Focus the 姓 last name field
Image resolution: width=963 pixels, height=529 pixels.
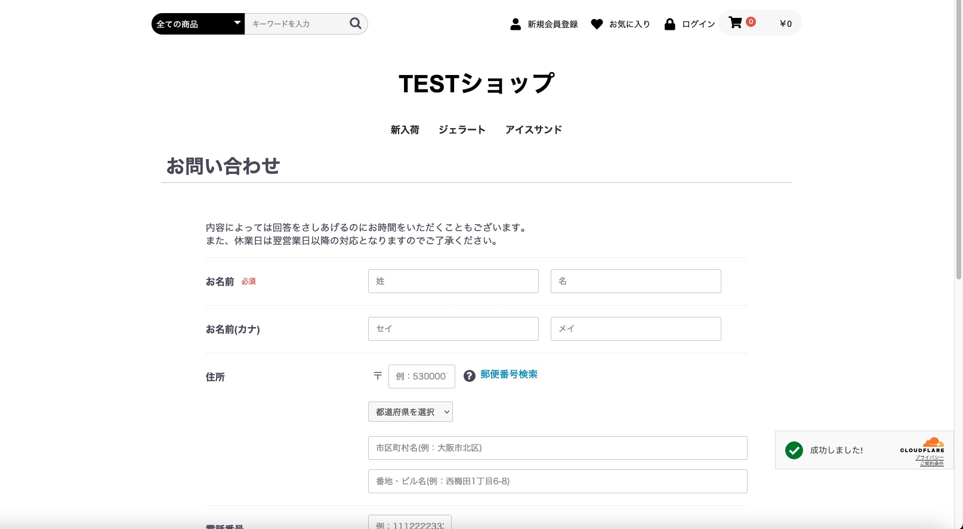(453, 281)
